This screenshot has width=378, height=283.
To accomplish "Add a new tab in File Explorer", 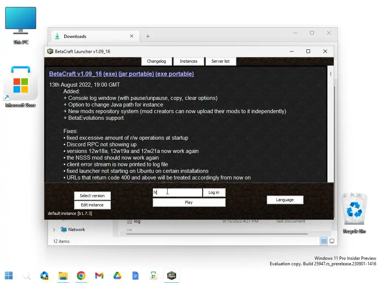I will [x=148, y=36].
